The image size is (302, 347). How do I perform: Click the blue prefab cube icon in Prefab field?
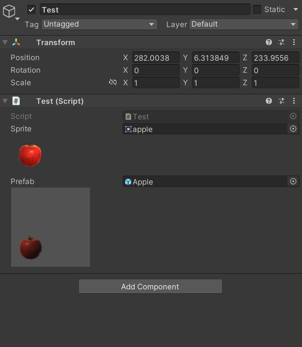click(x=128, y=182)
